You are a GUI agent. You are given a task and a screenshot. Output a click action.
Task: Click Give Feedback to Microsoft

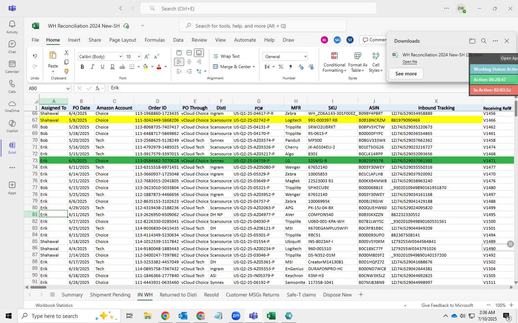tap(447, 305)
